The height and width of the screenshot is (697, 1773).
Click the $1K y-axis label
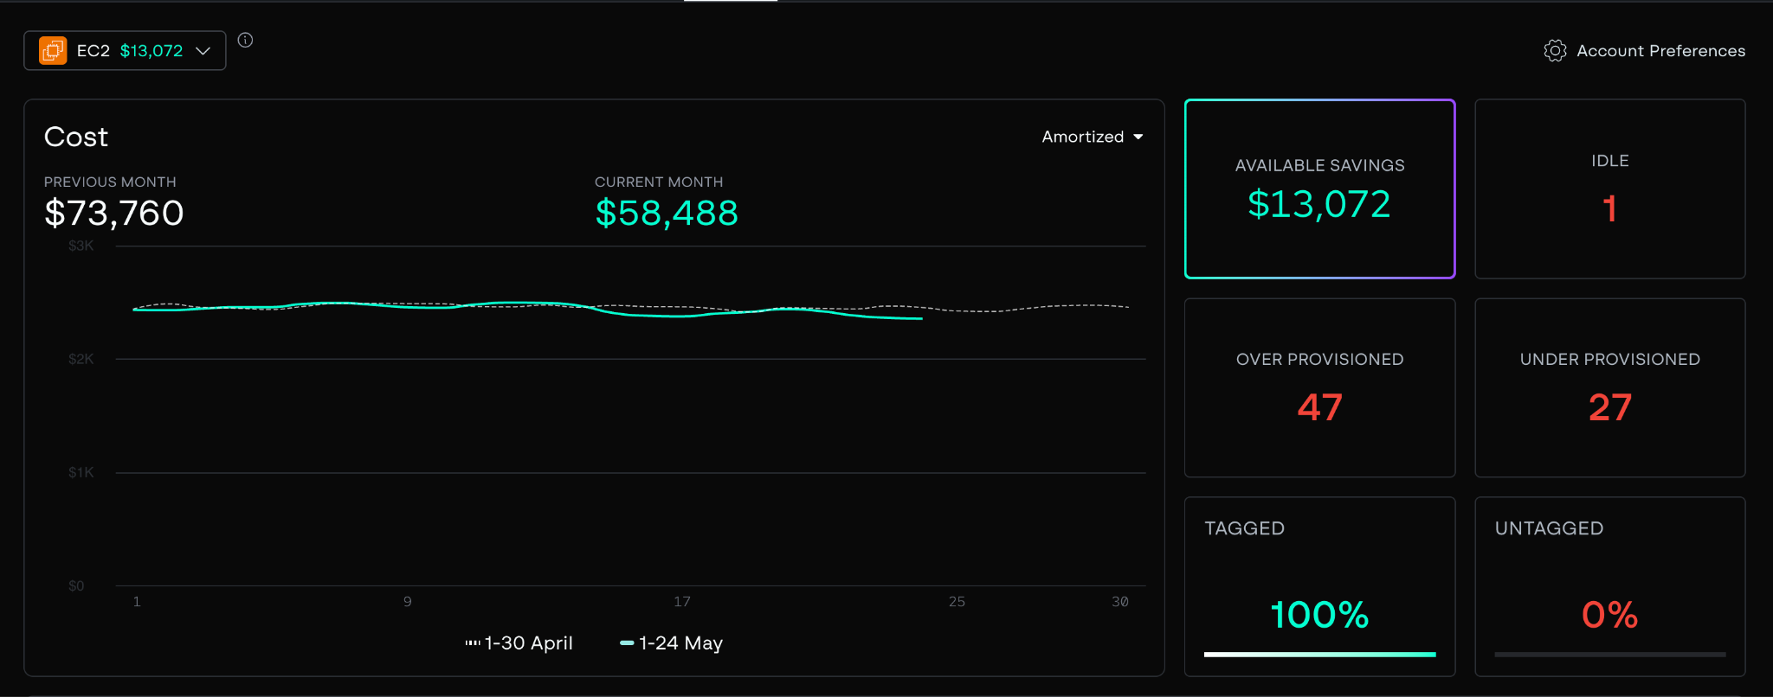pos(81,472)
